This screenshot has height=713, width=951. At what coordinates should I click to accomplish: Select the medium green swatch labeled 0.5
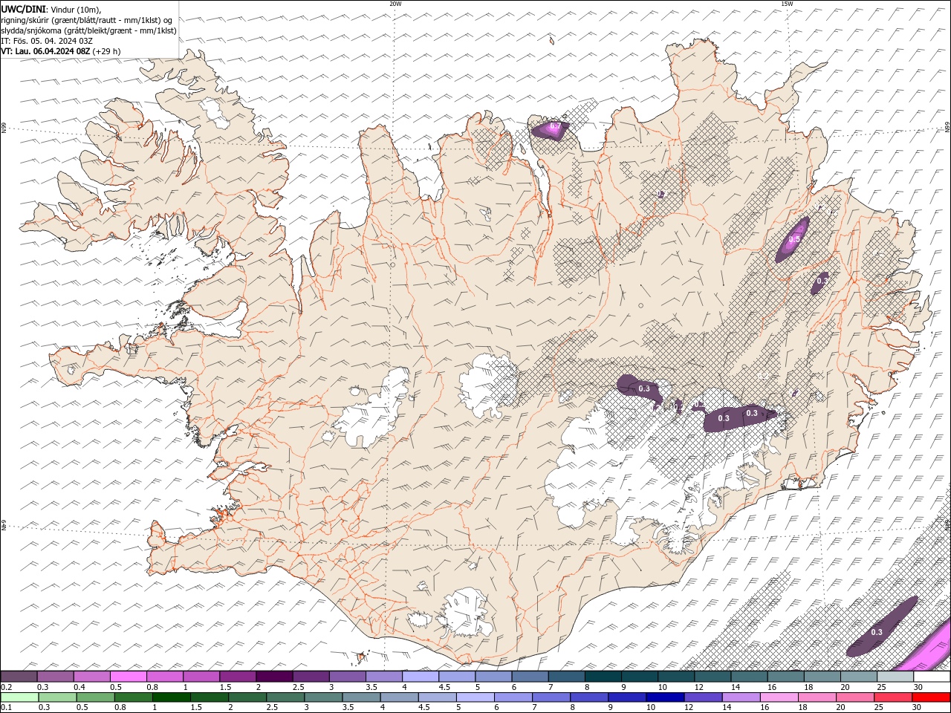coord(95,697)
